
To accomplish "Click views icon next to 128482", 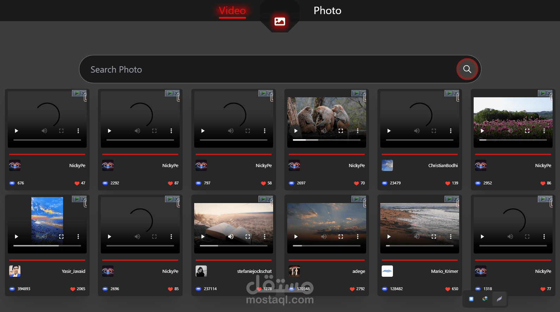I will click(384, 289).
